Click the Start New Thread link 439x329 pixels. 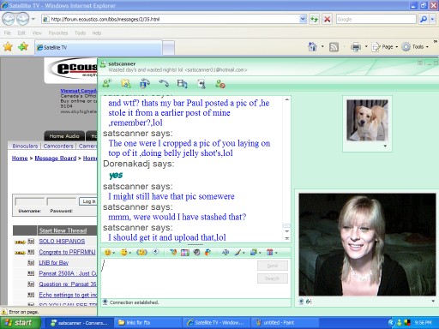(x=63, y=230)
